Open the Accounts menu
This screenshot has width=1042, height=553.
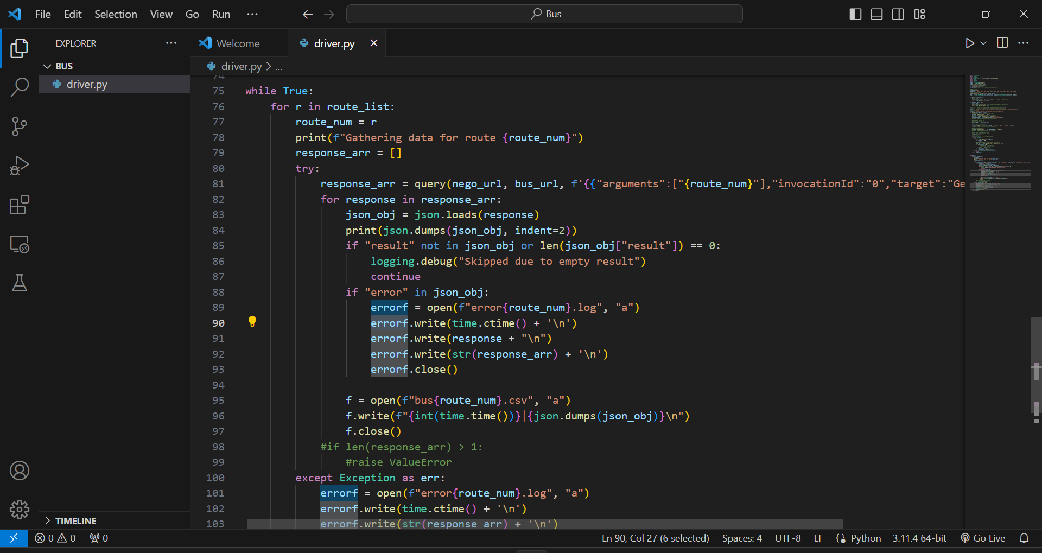(x=19, y=471)
